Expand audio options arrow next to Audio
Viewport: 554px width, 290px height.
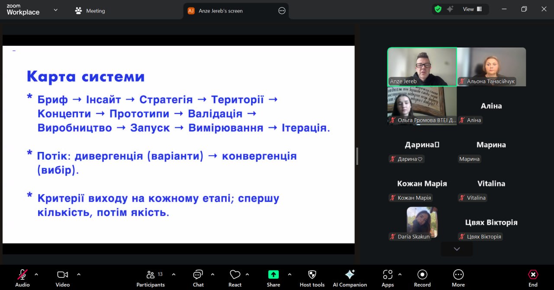(36, 274)
